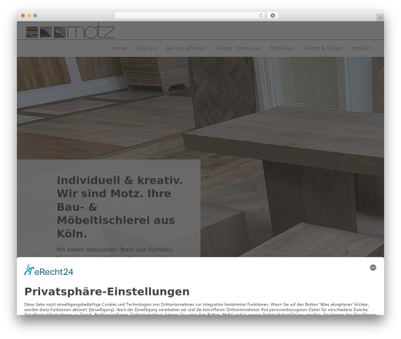401x339 pixels.
Task: Click the motz logo
Action: (71, 30)
